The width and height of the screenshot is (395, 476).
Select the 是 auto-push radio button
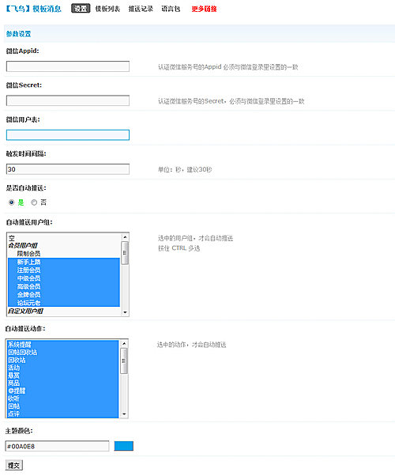tap(12, 202)
